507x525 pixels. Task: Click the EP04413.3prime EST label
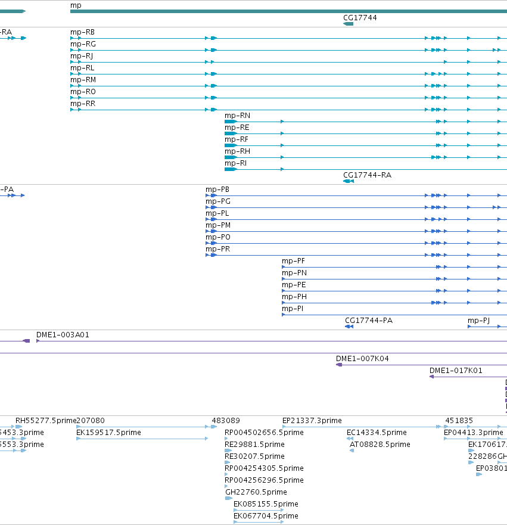pos(474,433)
